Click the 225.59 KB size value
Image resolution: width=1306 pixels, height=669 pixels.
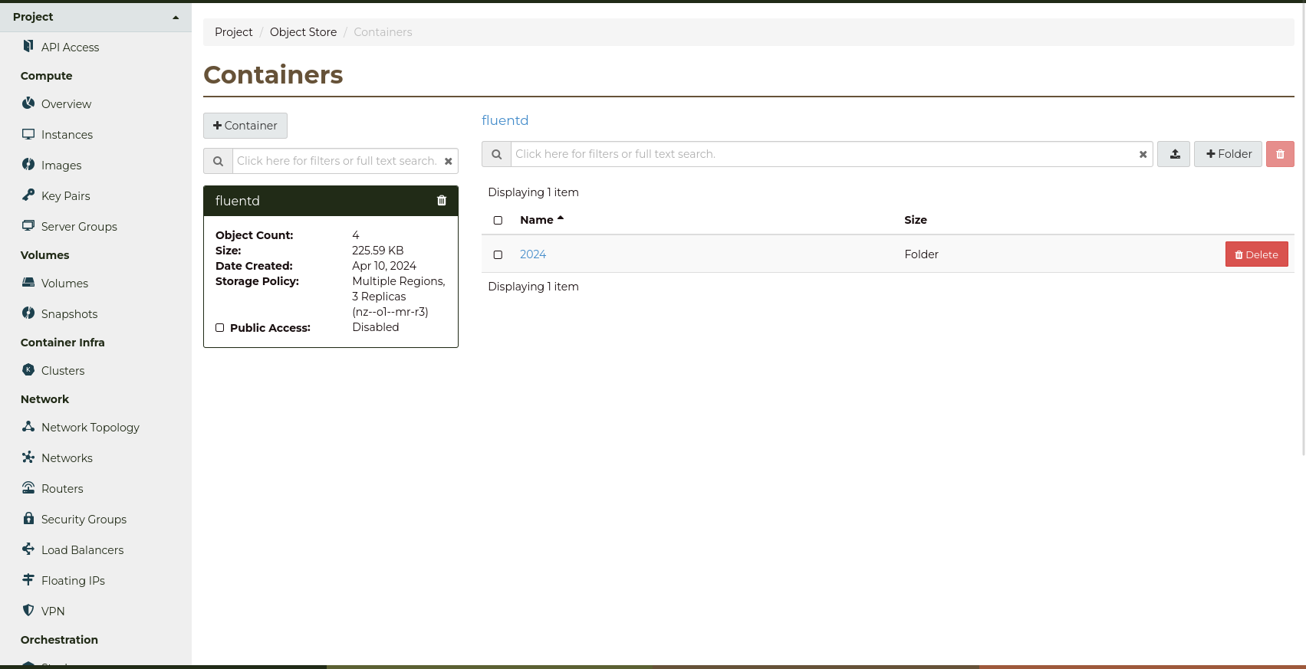(377, 251)
